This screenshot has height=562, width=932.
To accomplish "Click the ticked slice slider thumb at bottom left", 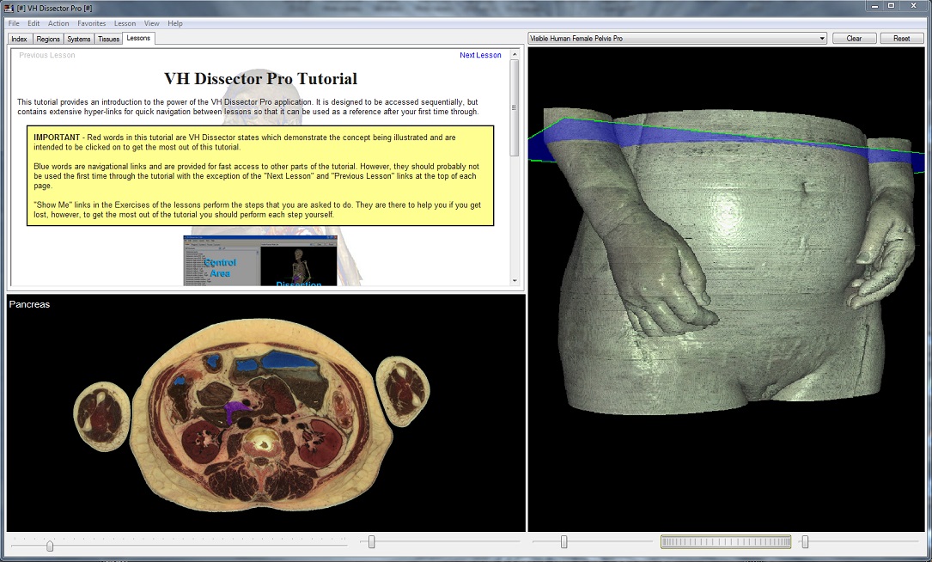I will click(x=50, y=546).
